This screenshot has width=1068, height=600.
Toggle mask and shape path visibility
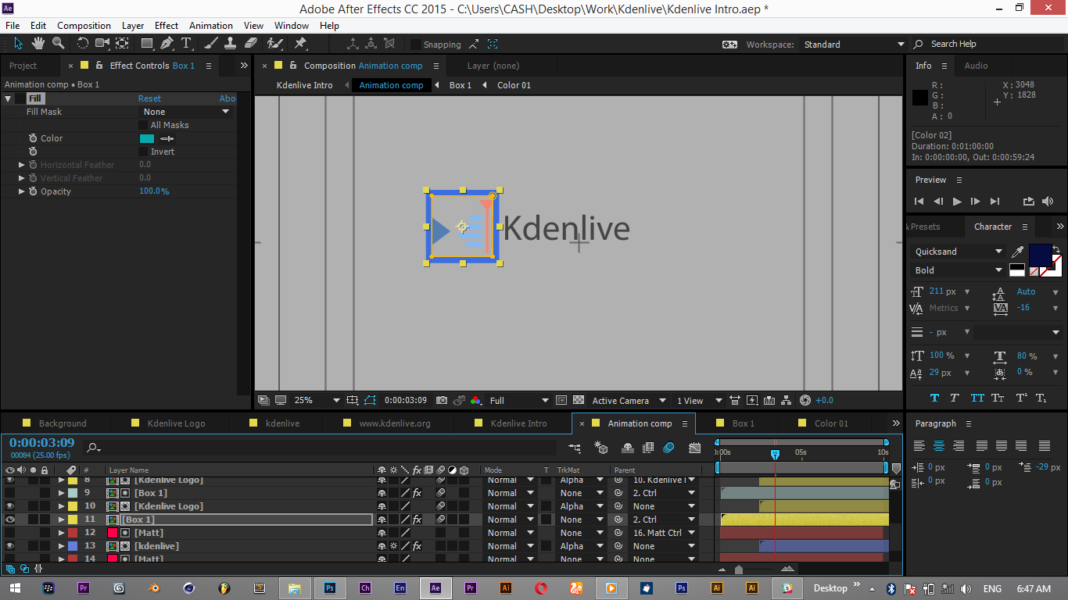click(370, 401)
